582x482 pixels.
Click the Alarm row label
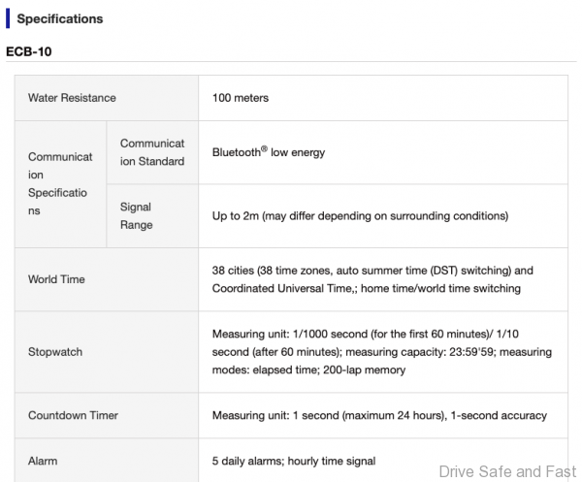coord(43,461)
